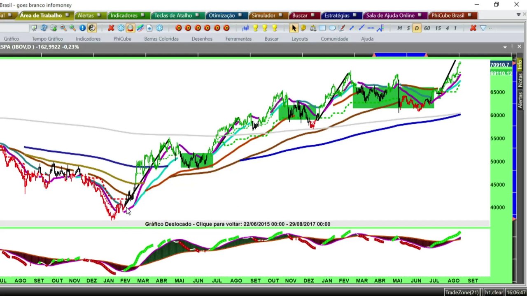Open the Ferramentas menu
This screenshot has width=527, height=296.
(238, 39)
